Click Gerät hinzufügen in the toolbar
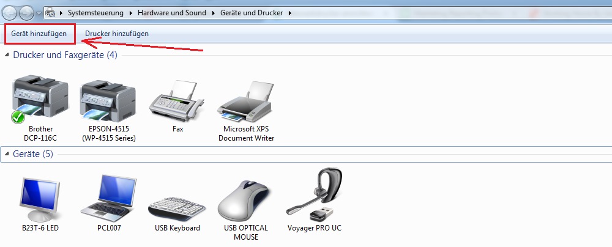Viewport: 612px width, 247px height. (x=39, y=34)
